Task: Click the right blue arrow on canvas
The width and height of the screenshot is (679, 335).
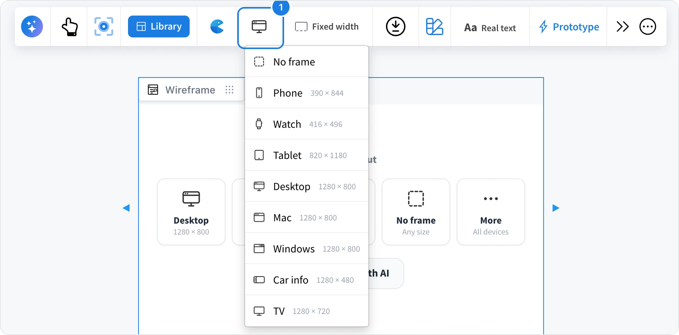Action: tap(556, 208)
